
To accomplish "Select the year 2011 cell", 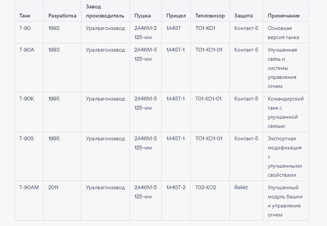I will coord(54,187).
